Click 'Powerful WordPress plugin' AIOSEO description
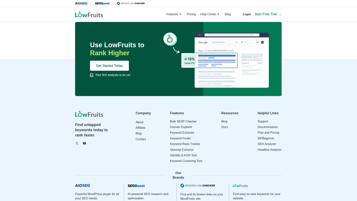The width and height of the screenshot is (357, 201). pyautogui.click(x=97, y=196)
